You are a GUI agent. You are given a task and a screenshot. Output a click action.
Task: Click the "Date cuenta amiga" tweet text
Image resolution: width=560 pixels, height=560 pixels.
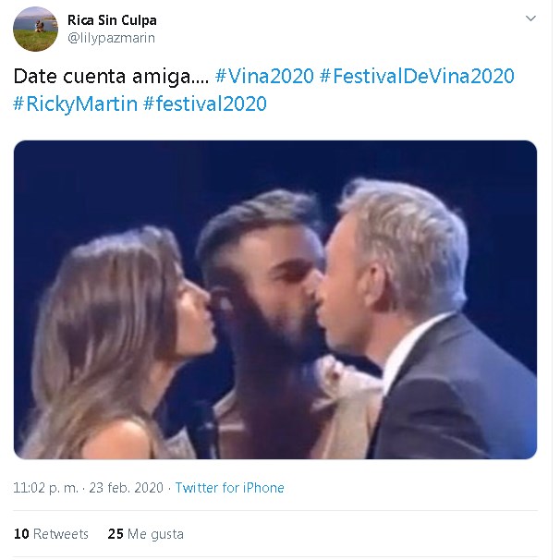[109, 76]
